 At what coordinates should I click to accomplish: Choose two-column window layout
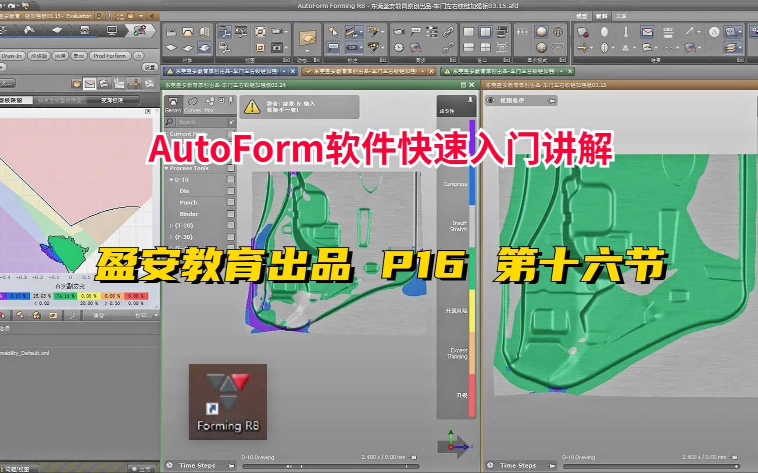(x=485, y=32)
